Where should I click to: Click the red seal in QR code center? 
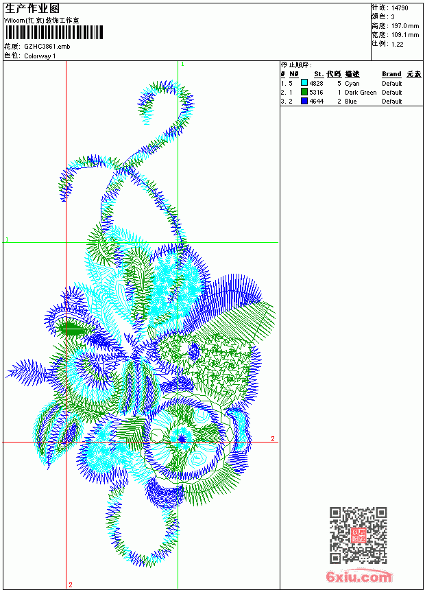(359, 535)
